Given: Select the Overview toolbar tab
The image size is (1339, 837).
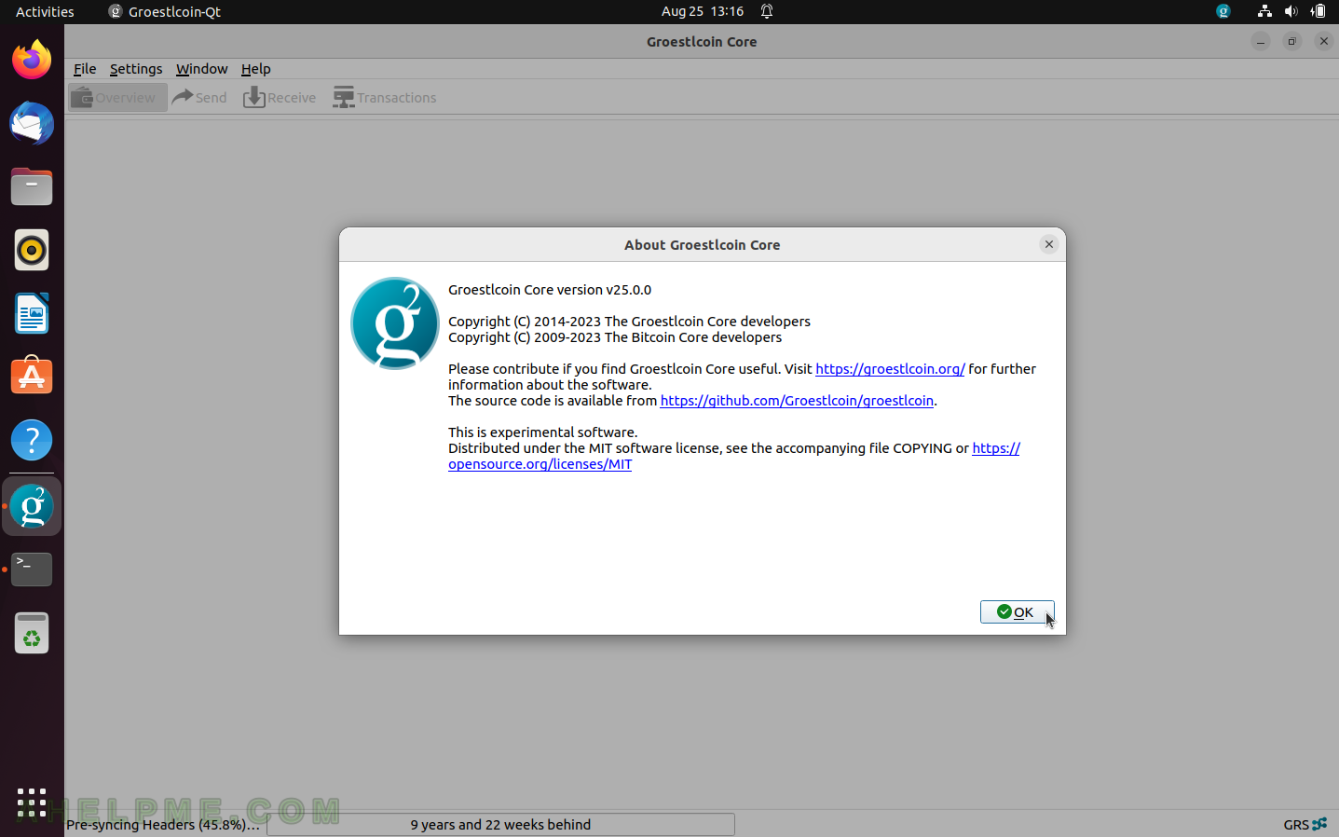Looking at the screenshot, I should pos(117,98).
